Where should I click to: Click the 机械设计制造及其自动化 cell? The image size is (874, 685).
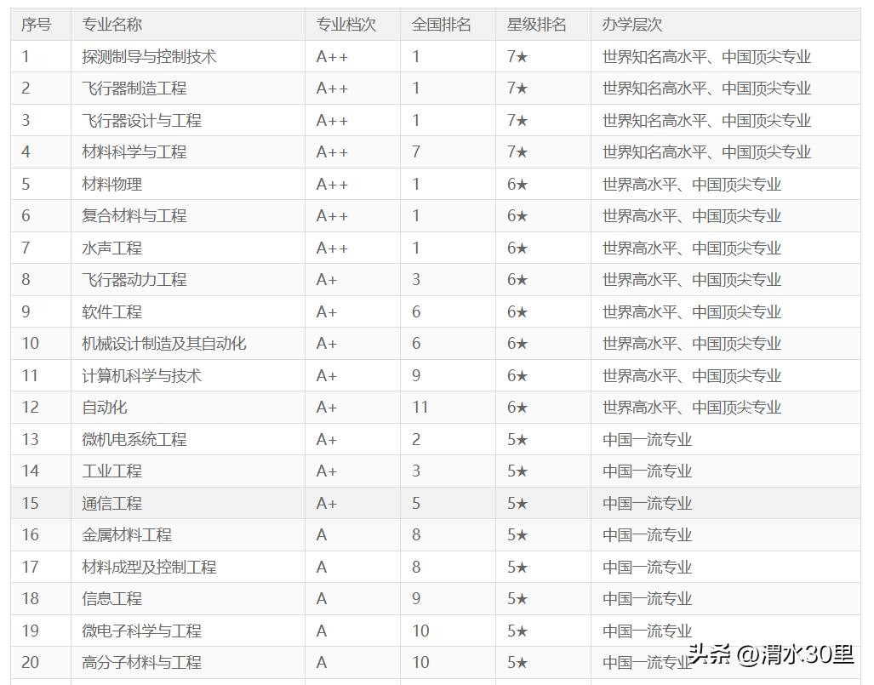click(x=163, y=344)
